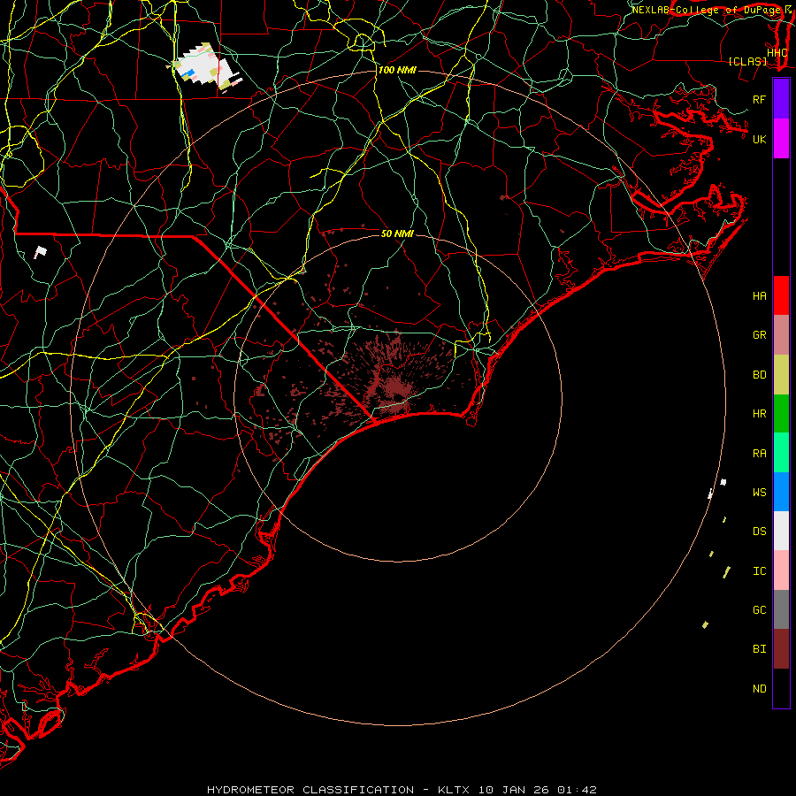
Task: Click the HA legend label
Action: tap(759, 296)
